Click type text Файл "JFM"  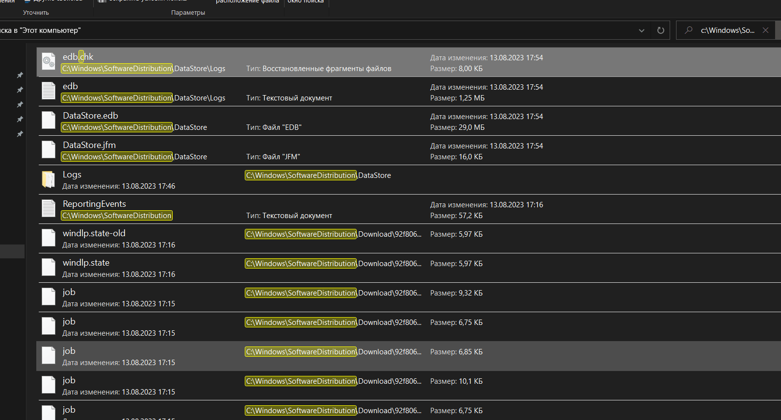point(281,157)
